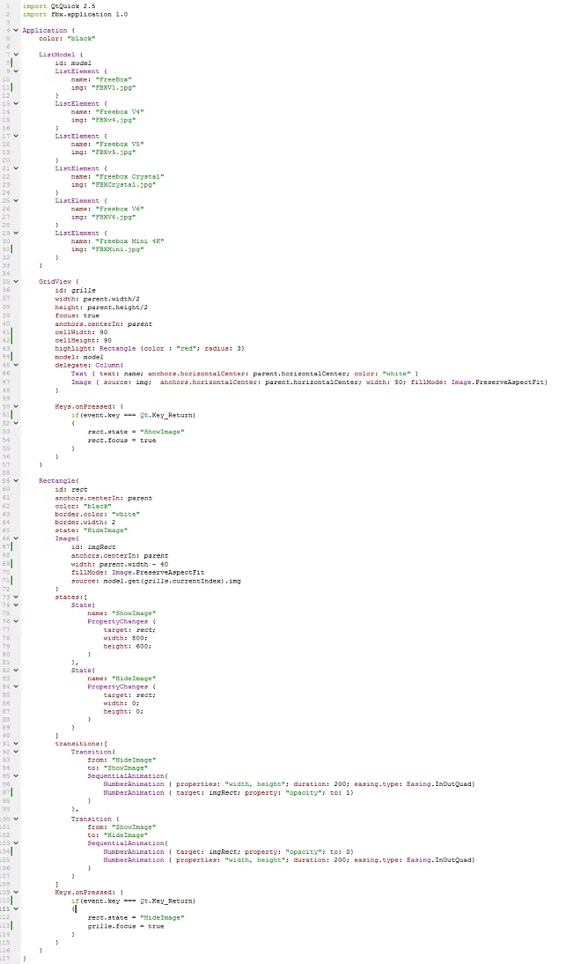Viewport: 581px width, 964px height.
Task: Fold the states array block
Action: [15, 597]
